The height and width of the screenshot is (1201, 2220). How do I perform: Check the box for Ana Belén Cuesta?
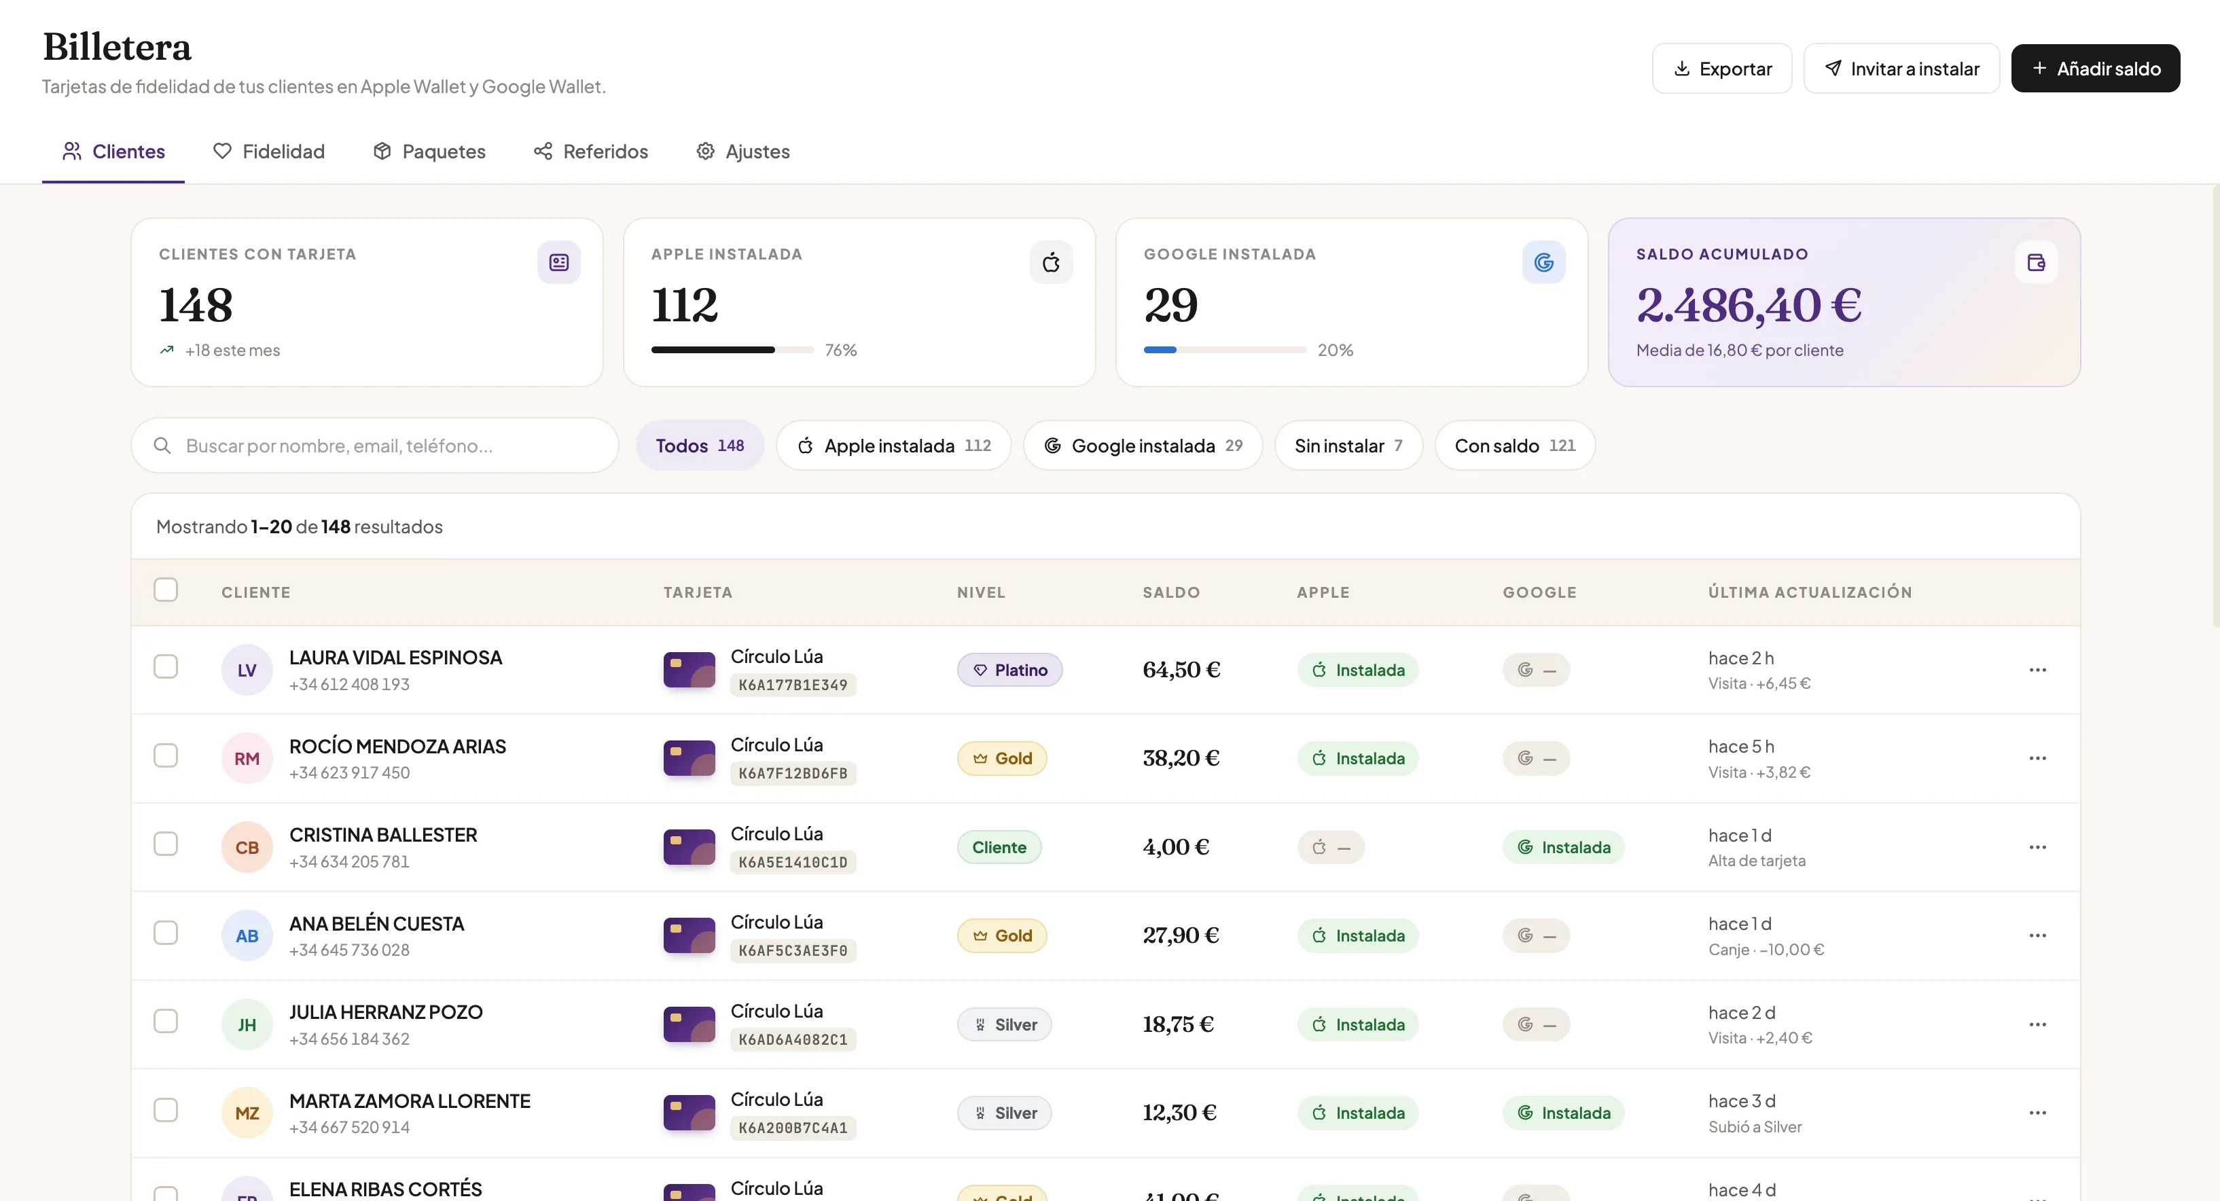(x=166, y=932)
